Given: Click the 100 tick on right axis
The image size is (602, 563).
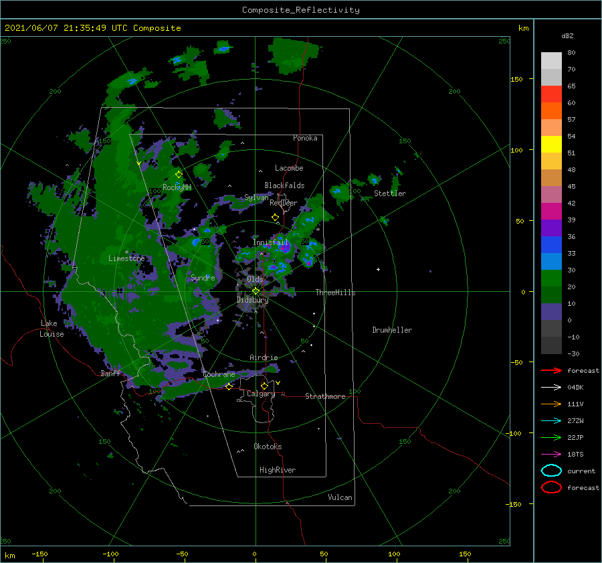Looking at the screenshot, I should [516, 150].
